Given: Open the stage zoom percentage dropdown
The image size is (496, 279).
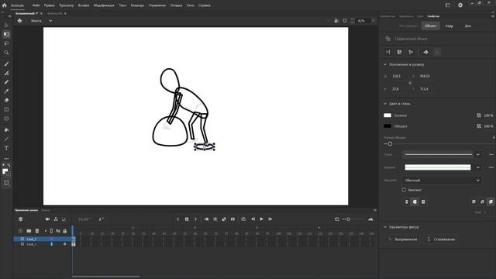Looking at the screenshot, I should click(374, 21).
